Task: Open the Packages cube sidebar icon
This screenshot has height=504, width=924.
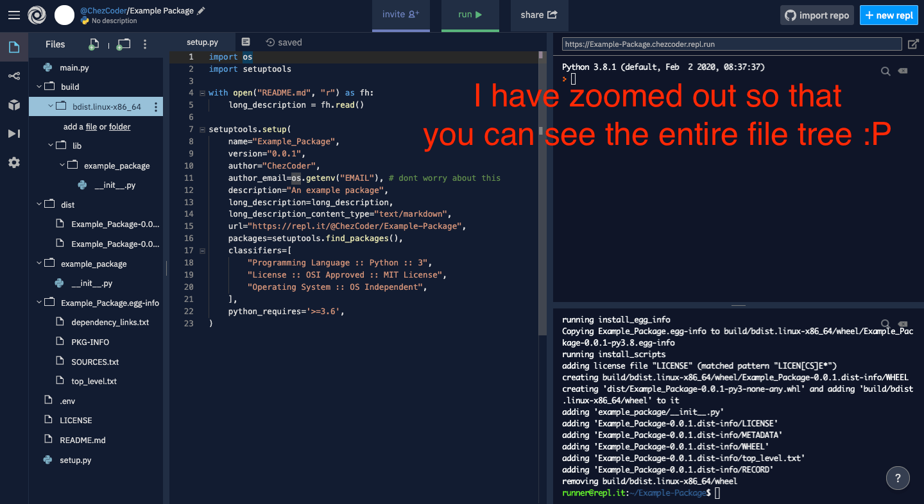Action: 13,105
